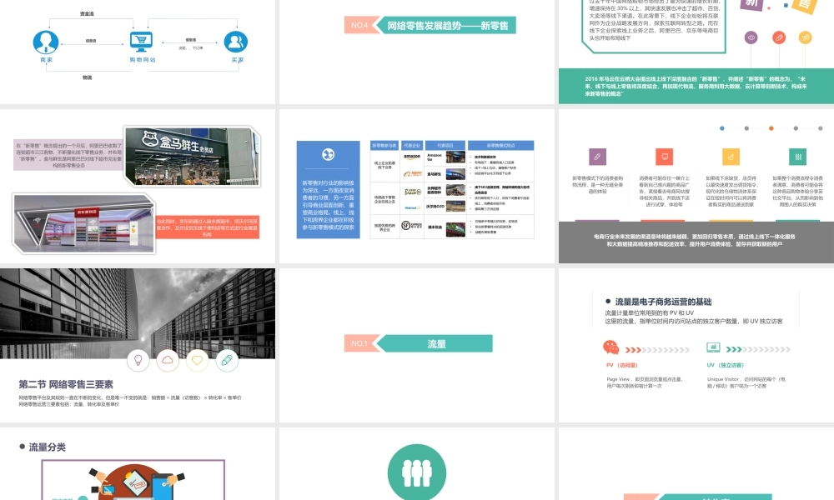Image resolution: width=834 pixels, height=500 pixels.
Task: Click the cloud circle icon
Action: click(x=168, y=360)
